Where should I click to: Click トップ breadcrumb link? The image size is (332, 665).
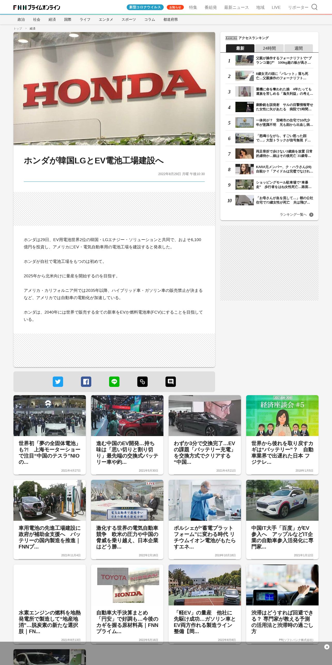point(18,28)
